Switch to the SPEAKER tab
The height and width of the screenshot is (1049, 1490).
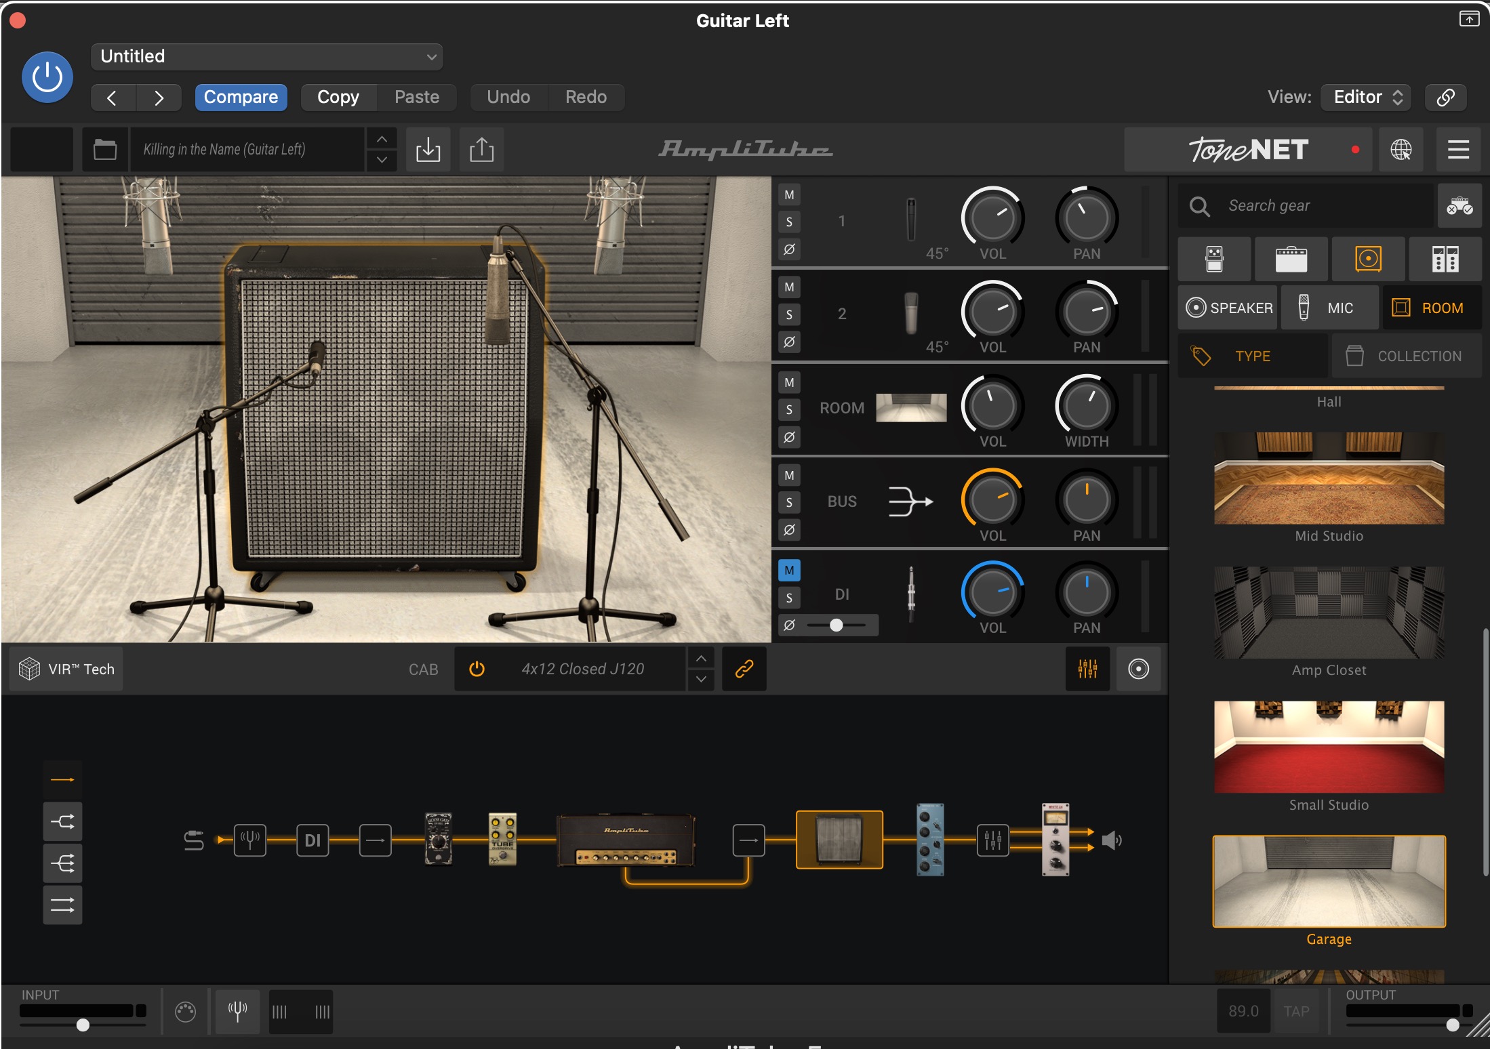[1228, 308]
